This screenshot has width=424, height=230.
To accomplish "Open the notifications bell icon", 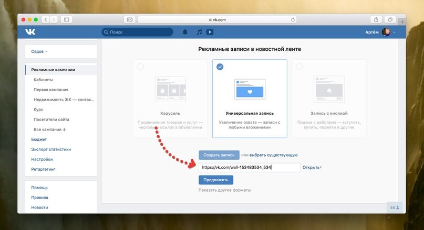I will point(185,32).
